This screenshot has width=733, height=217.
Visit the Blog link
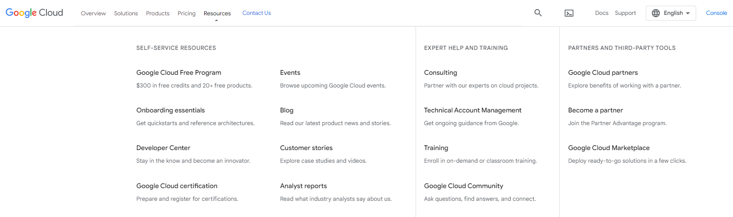coord(287,110)
